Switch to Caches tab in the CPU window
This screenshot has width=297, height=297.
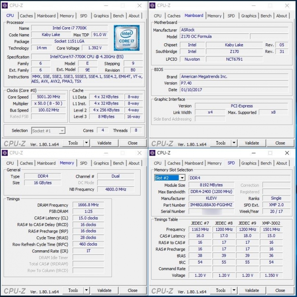pos(26,16)
